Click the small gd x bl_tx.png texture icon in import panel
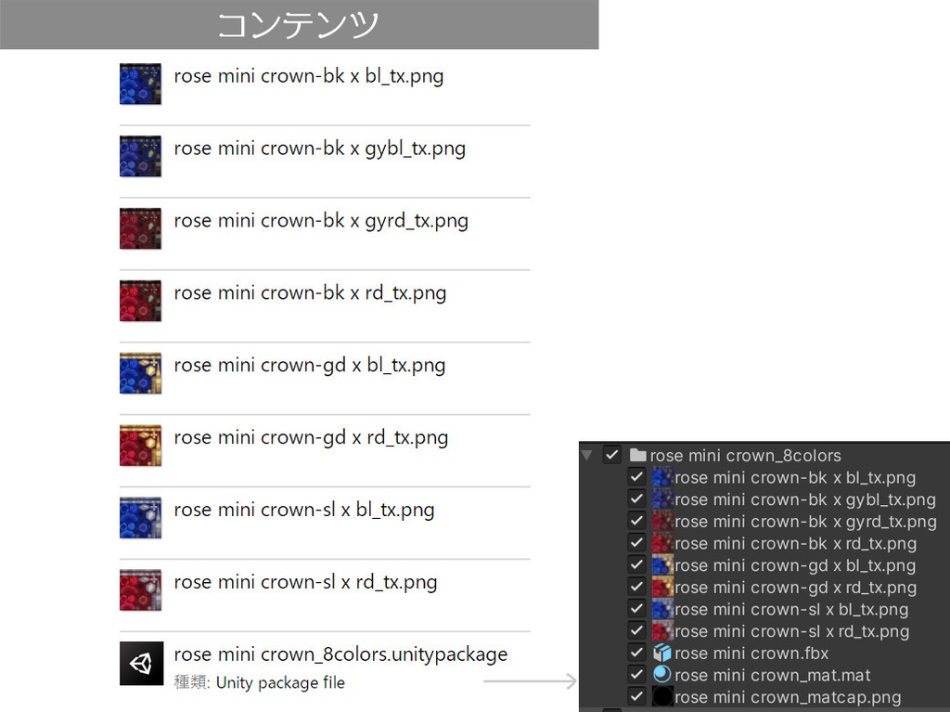Viewport: 950px width, 712px height. tap(662, 565)
